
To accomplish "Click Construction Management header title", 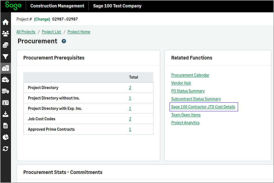I will click(57, 6).
